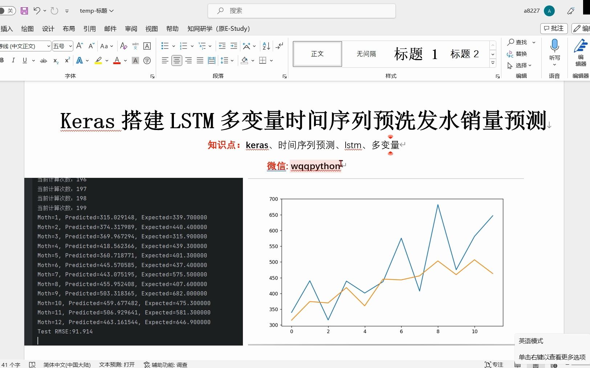Toggle italic formatting
Screen dimensions: 590x368
pos(13,60)
